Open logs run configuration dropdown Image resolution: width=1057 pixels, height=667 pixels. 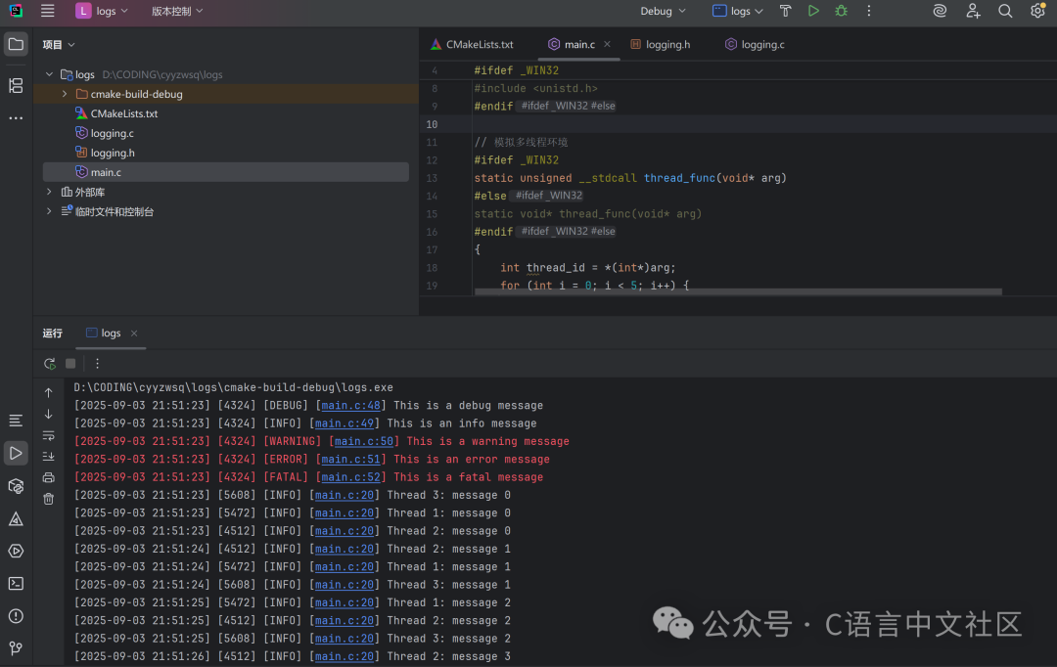738,11
